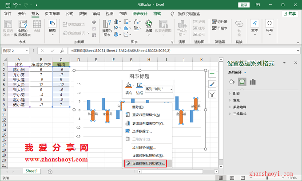302x181 pixels.
Task: Open the Format ribbon tab
Action: point(157,14)
